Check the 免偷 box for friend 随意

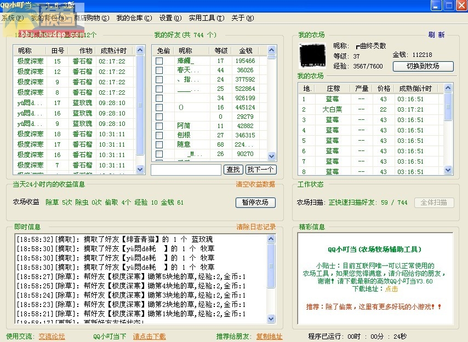pyautogui.click(x=159, y=144)
